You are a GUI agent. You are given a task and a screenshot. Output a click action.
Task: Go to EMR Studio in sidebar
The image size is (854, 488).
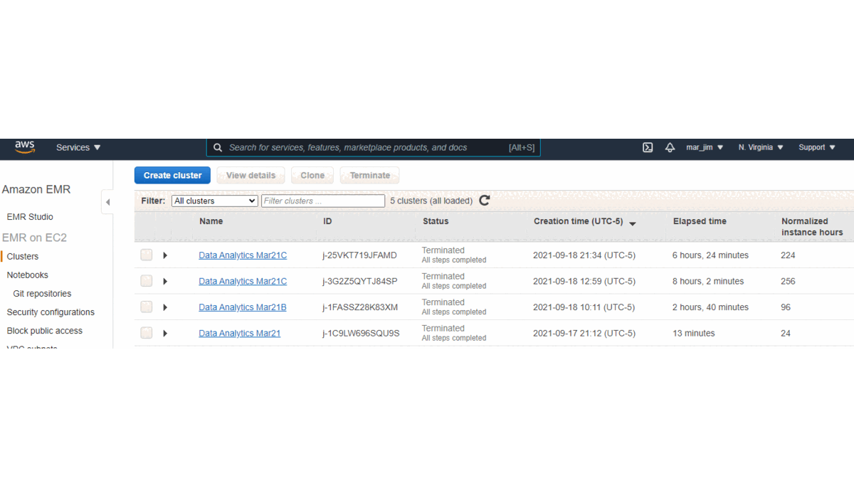[30, 217]
